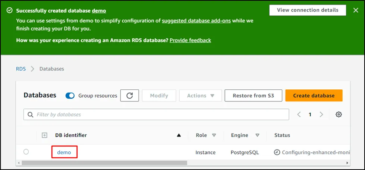Click the Create database button

click(314, 95)
